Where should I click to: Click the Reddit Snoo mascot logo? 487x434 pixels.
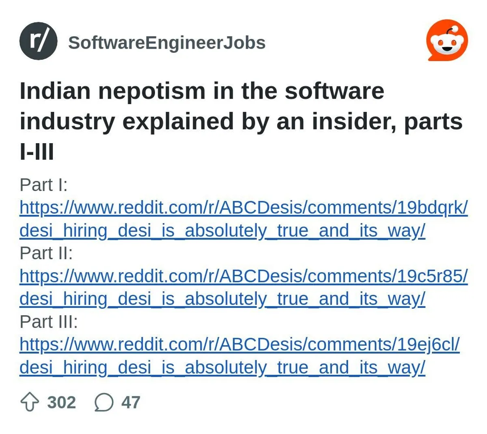(446, 41)
